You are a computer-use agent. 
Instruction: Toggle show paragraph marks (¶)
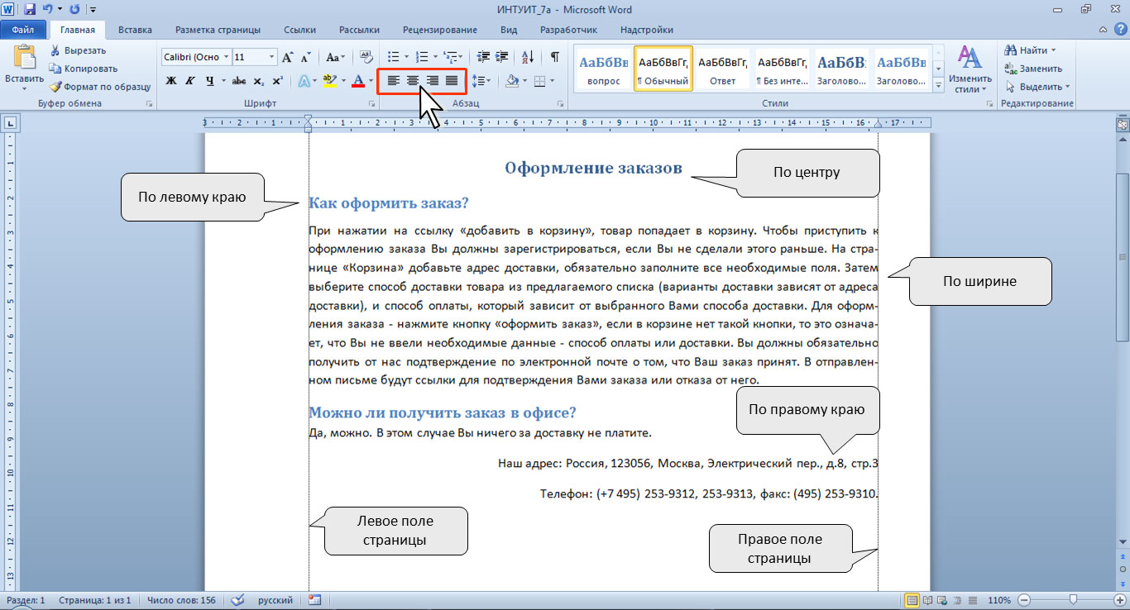tap(554, 57)
